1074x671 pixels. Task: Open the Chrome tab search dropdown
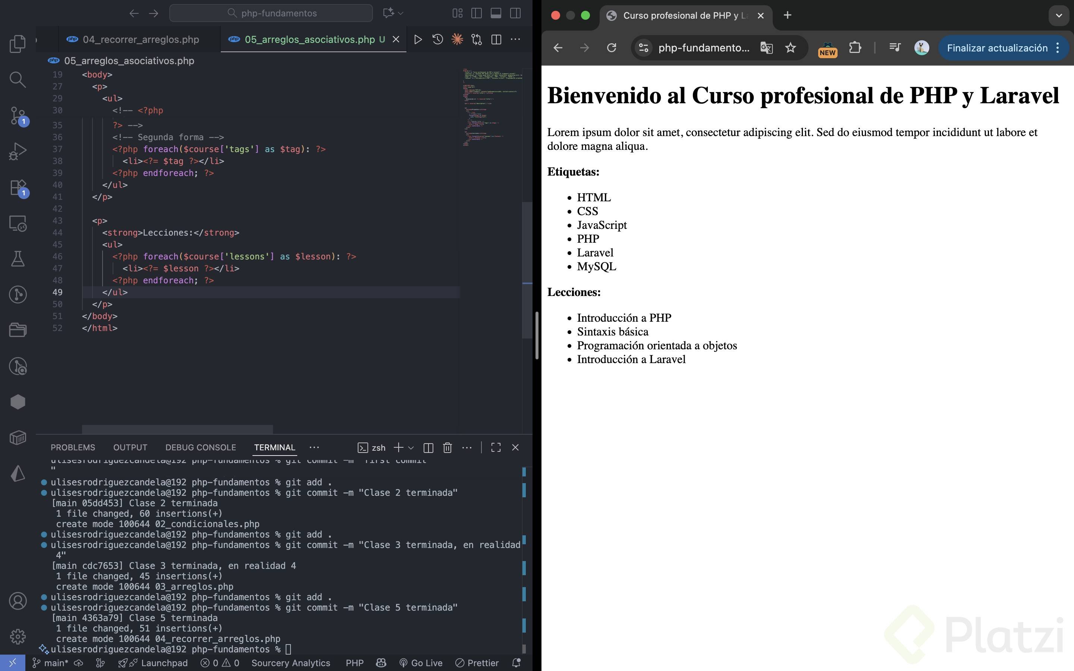click(1058, 16)
